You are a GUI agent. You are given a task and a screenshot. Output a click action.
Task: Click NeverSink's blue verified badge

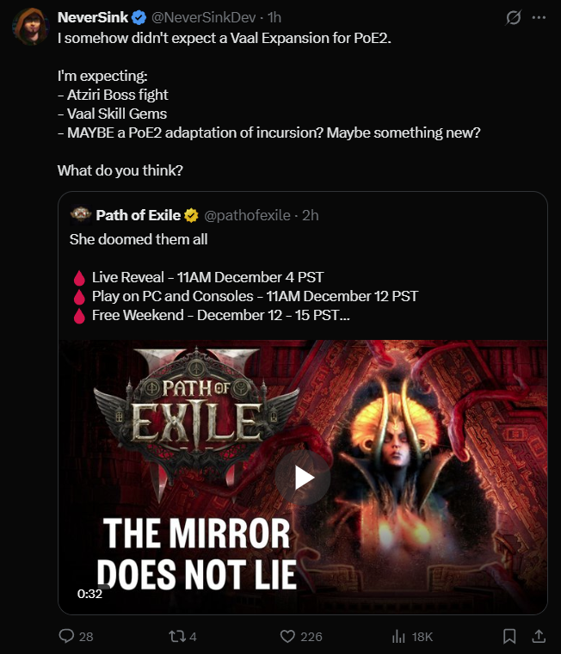139,17
